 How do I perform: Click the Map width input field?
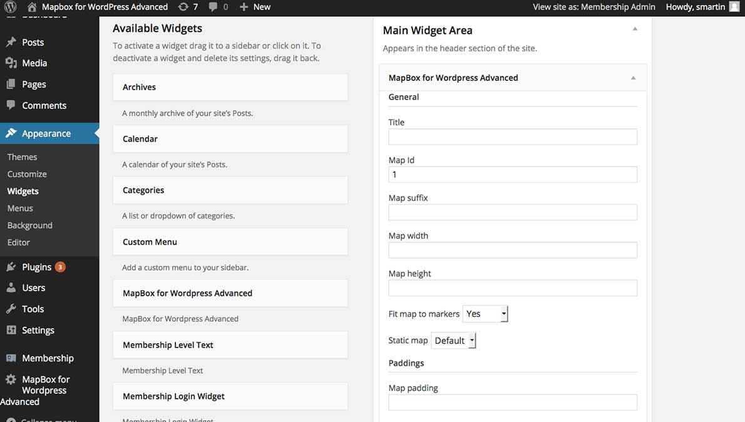coord(512,250)
